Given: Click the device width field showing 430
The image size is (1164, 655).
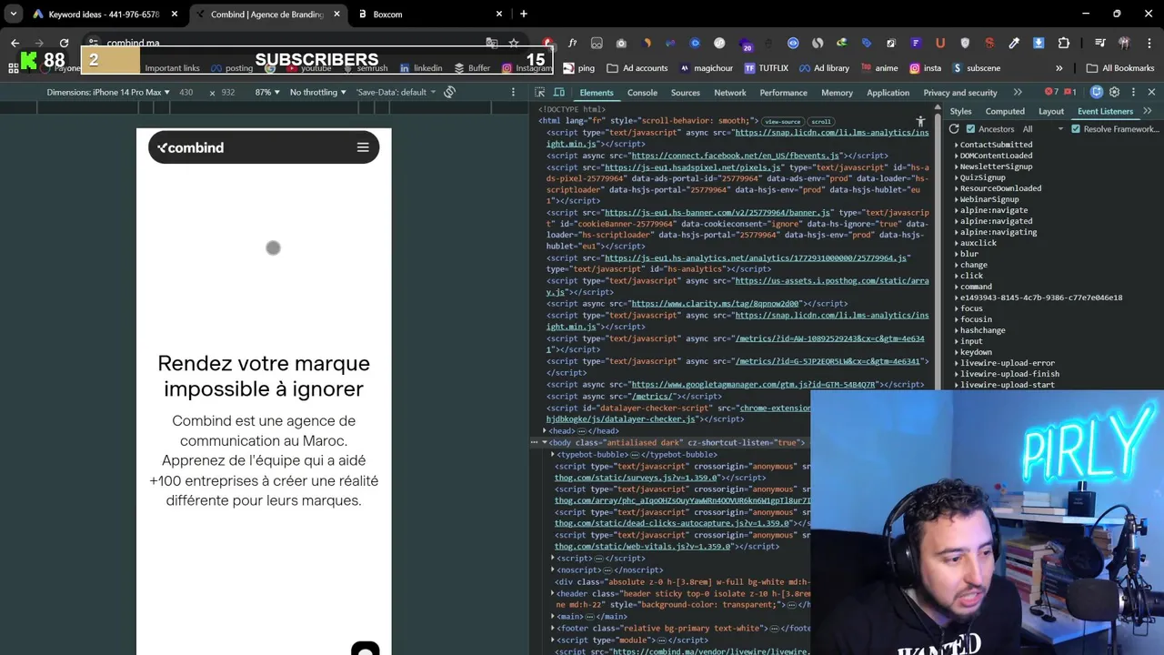Looking at the screenshot, I should click(x=186, y=92).
